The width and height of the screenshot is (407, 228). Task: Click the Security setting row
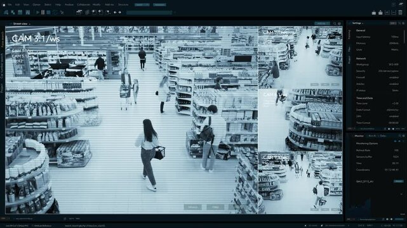click(377, 71)
